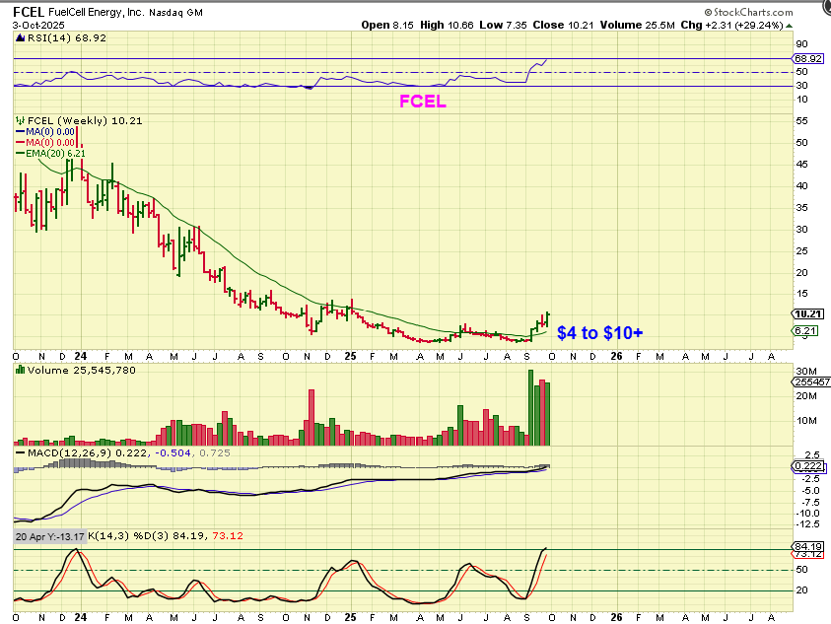This screenshot has height=624, width=831.
Task: Click the 6.21 EMA tag on the right axis
Action: (x=805, y=331)
